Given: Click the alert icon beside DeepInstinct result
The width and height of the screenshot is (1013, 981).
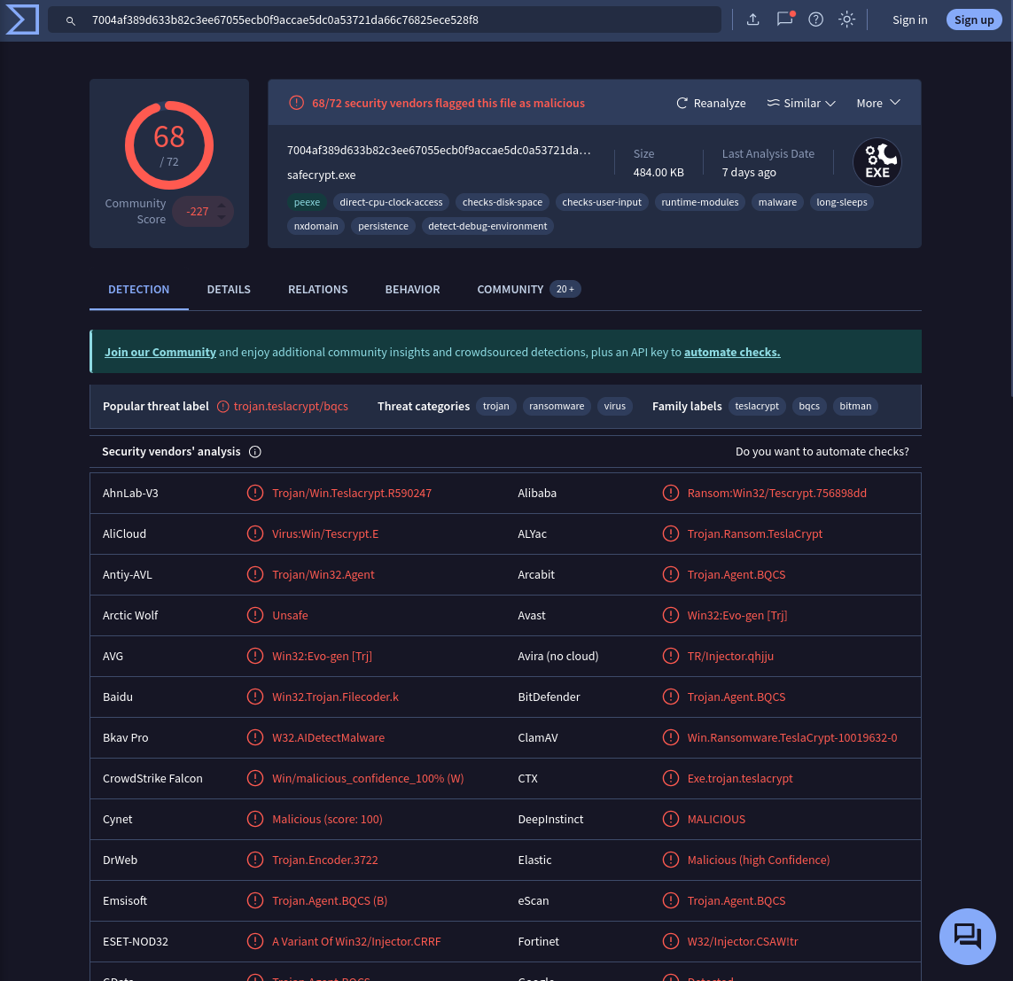Looking at the screenshot, I should (x=671, y=818).
